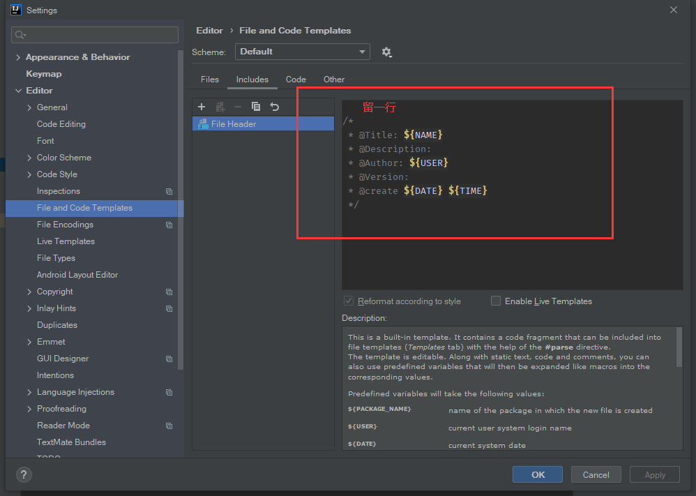Click the @Description: line in template

(x=390, y=149)
